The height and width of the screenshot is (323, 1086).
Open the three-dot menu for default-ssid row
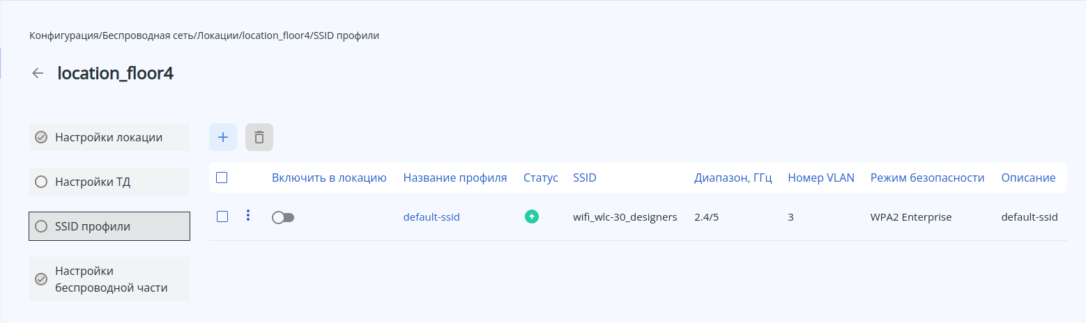pyautogui.click(x=248, y=216)
